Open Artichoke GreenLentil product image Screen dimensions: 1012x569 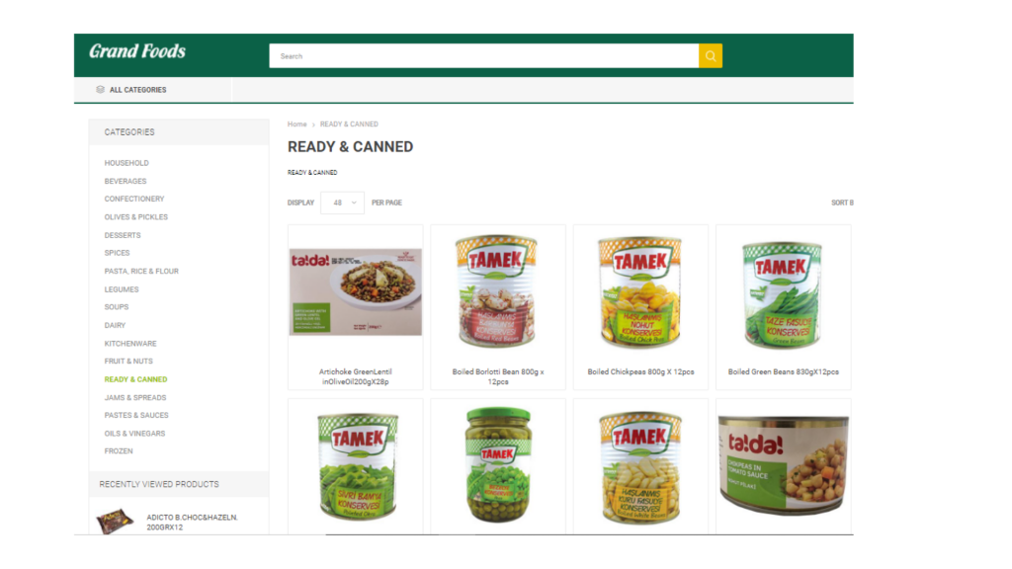pyautogui.click(x=356, y=291)
